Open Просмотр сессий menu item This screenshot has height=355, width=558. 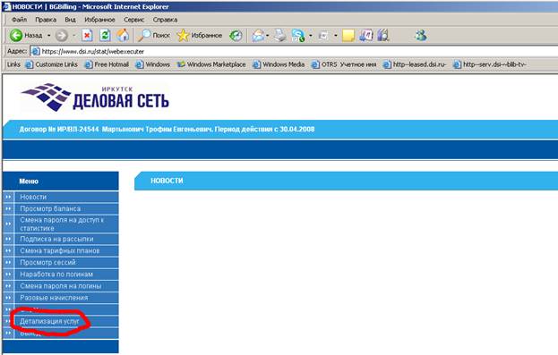pyautogui.click(x=47, y=262)
